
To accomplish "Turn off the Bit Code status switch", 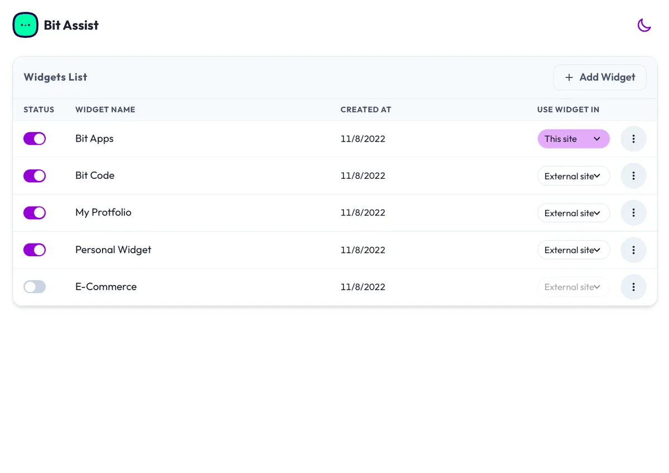I will coord(35,176).
